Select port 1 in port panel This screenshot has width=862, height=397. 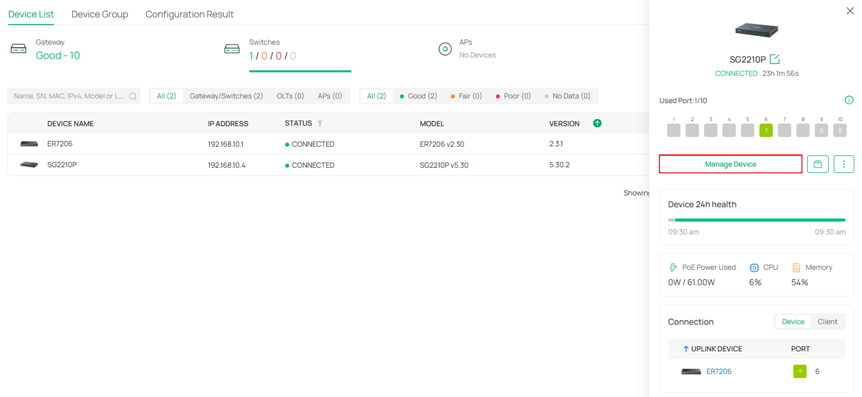(673, 130)
